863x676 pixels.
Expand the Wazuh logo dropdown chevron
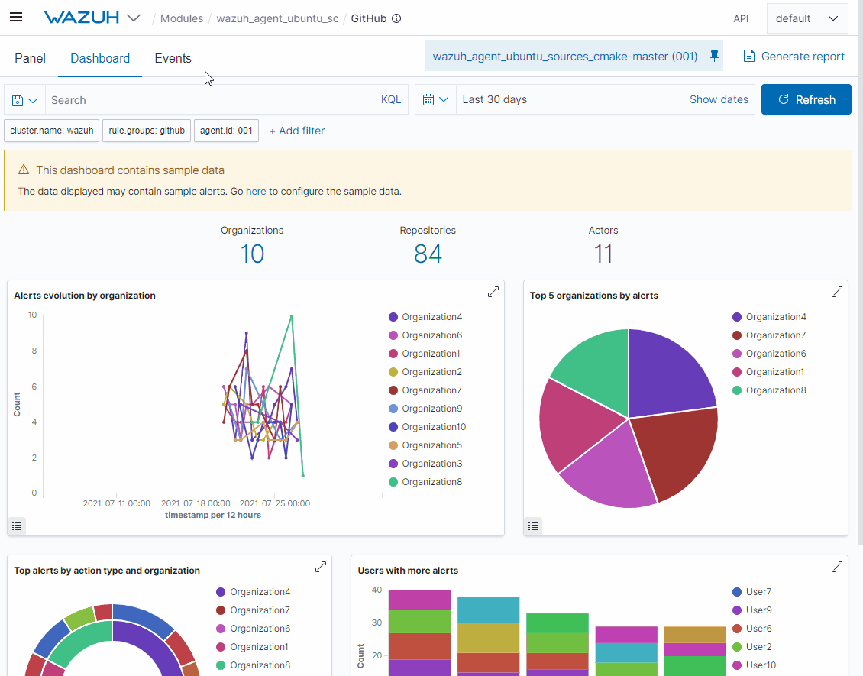pyautogui.click(x=133, y=18)
